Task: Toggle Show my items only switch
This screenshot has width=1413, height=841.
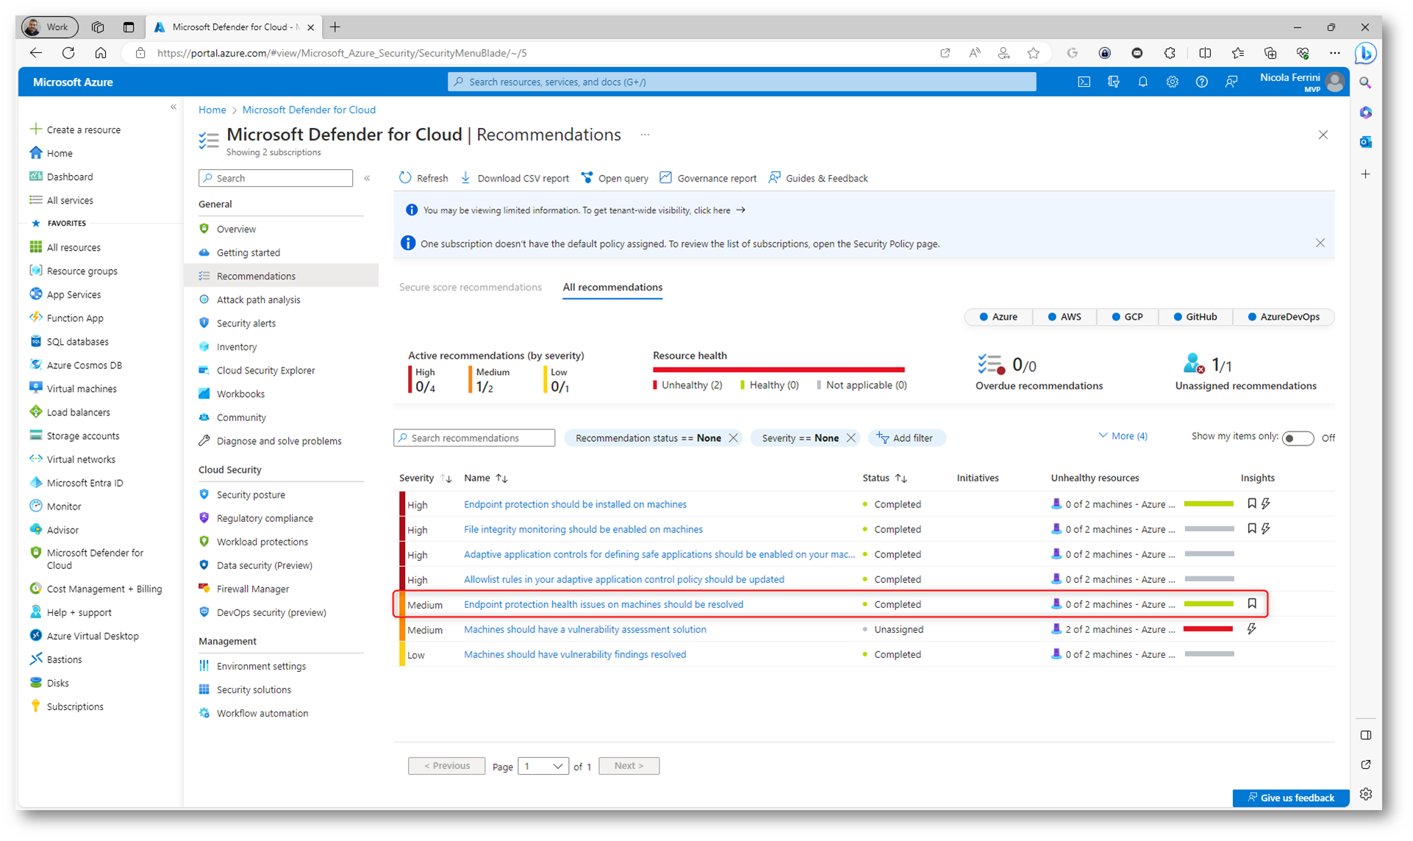Action: (x=1298, y=438)
